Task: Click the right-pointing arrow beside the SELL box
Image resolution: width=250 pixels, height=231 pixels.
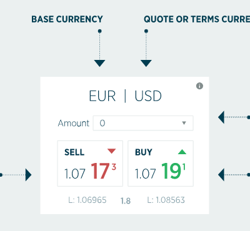Action: click(28, 175)
